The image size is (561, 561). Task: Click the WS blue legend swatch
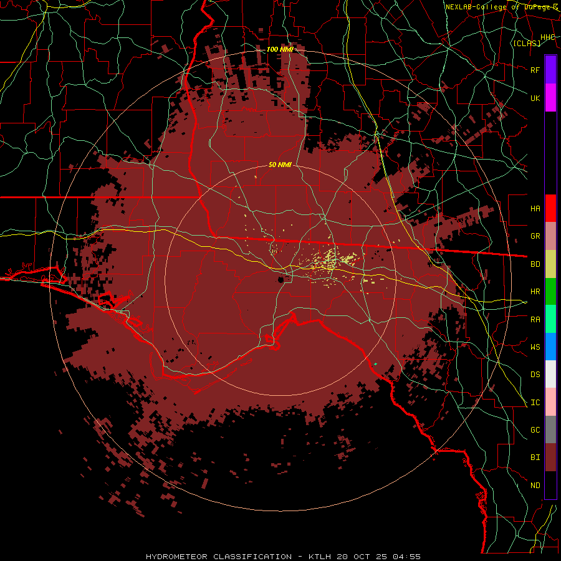(550, 347)
